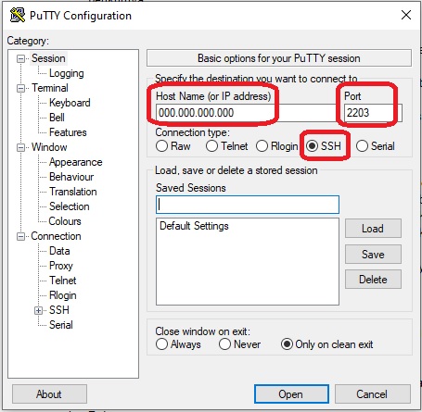422x412 pixels.
Task: Click the PuTTY icon in title bar
Action: [x=18, y=15]
